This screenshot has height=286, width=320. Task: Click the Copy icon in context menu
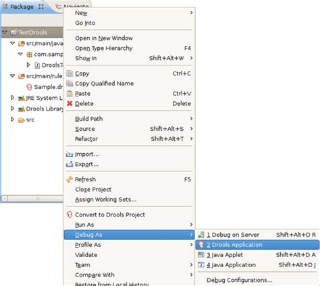(x=70, y=74)
